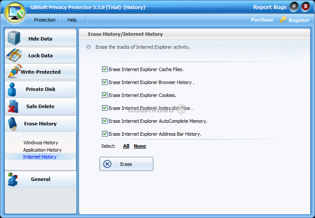Image resolution: width=315 pixels, height=218 pixels.
Task: Click the 'Erase the tracks' description text
Action: [143, 47]
